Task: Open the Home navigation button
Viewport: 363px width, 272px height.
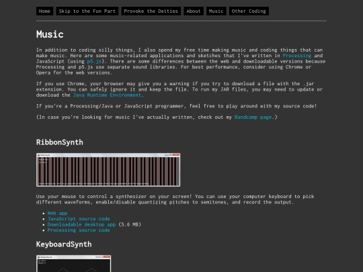Action: tap(44, 11)
